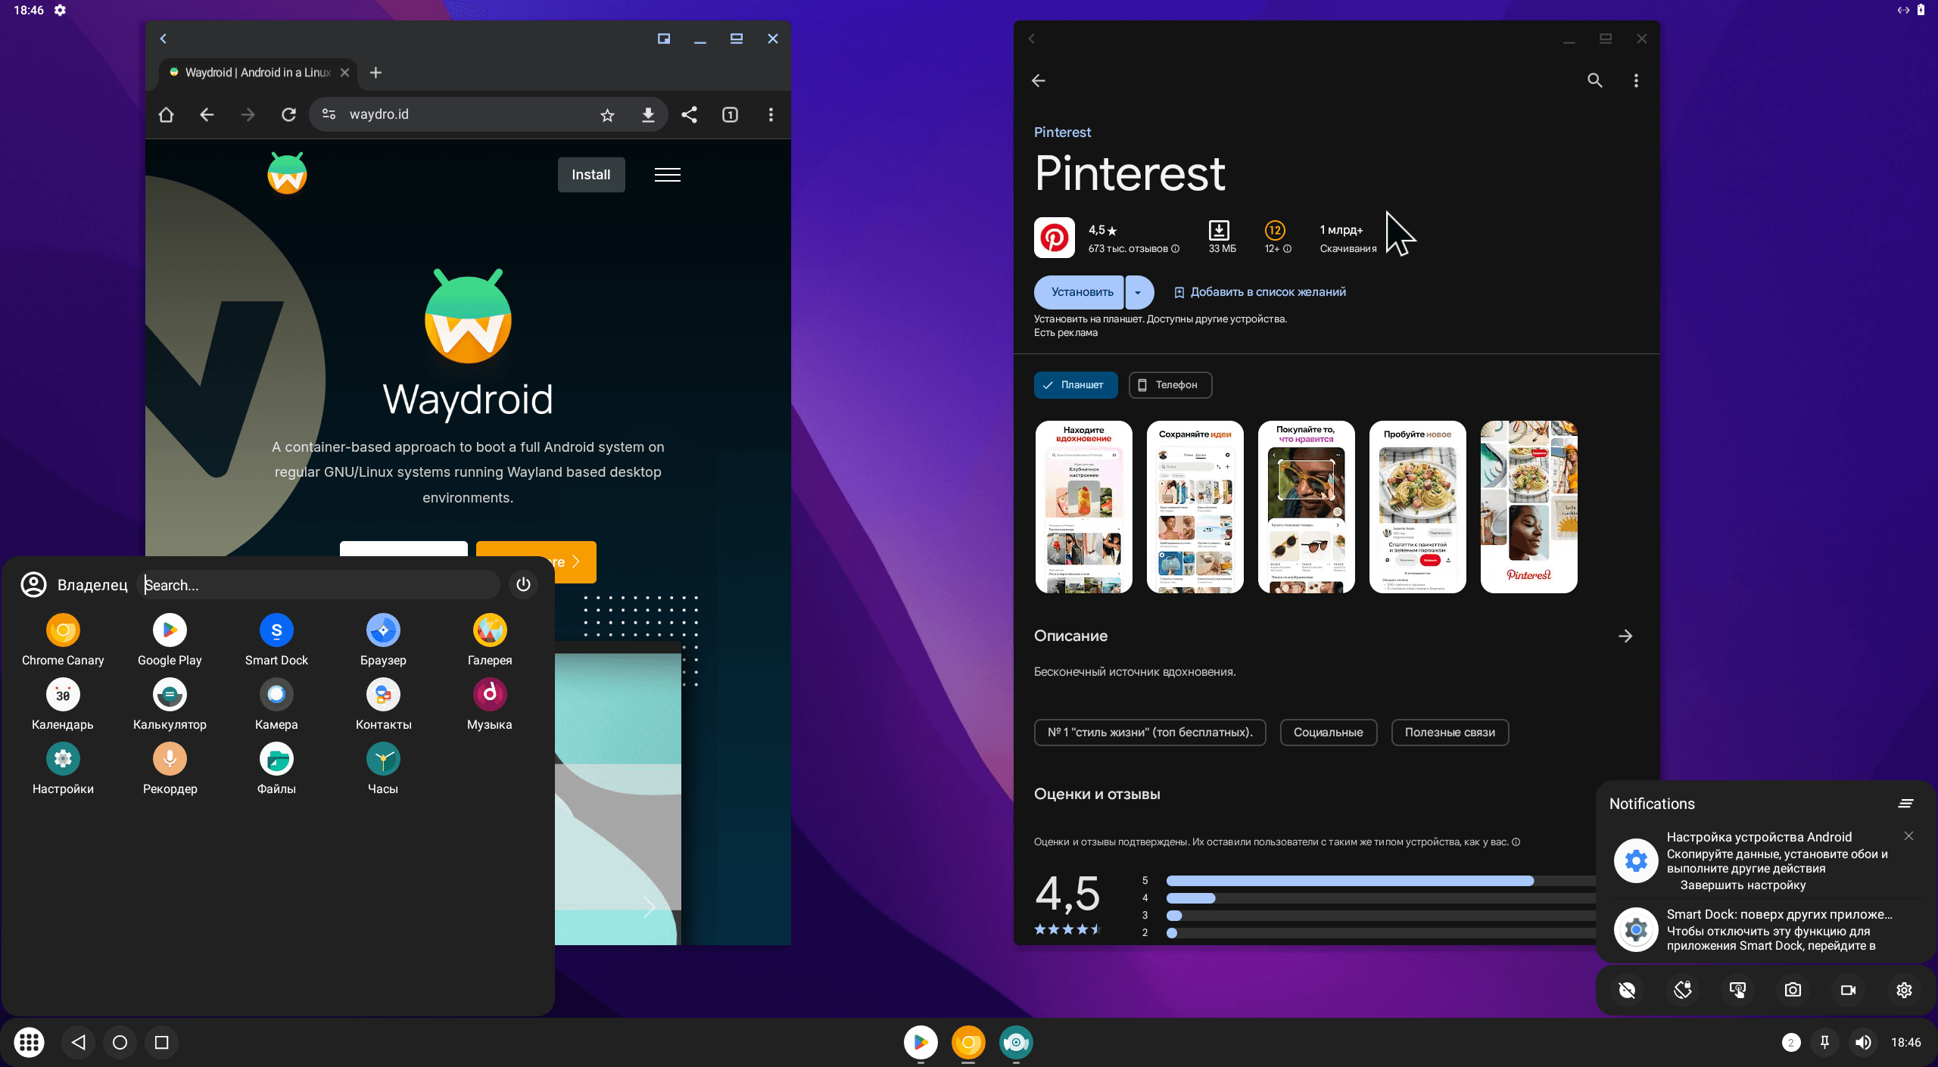Click the dock recents square button
This screenshot has width=1938, height=1067.
tap(161, 1042)
